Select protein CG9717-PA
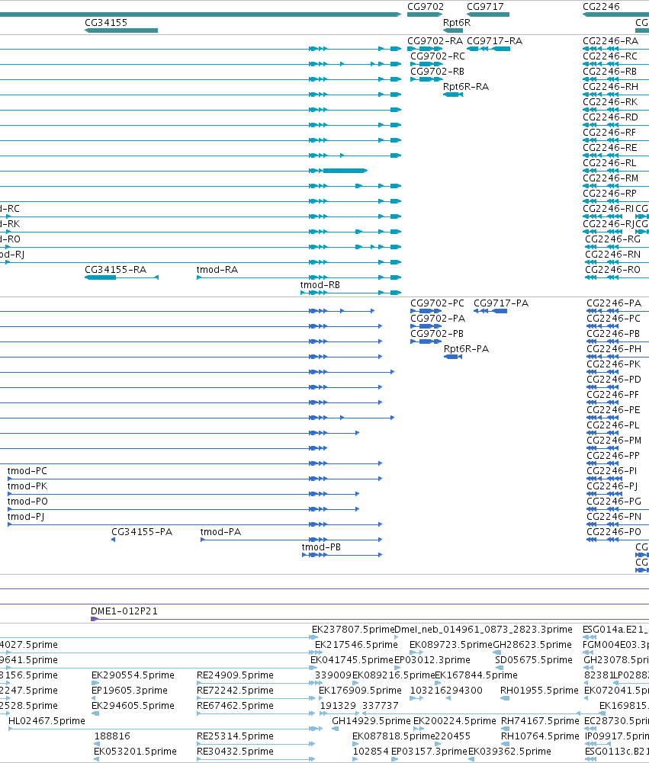The height and width of the screenshot is (763, 649). point(501,303)
